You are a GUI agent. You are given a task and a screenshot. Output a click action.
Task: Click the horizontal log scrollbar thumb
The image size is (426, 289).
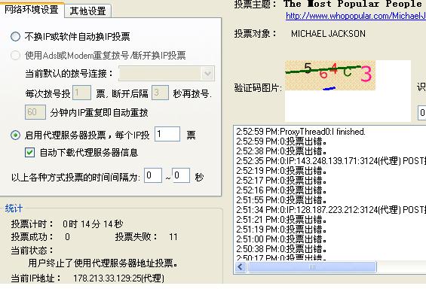click(x=312, y=267)
